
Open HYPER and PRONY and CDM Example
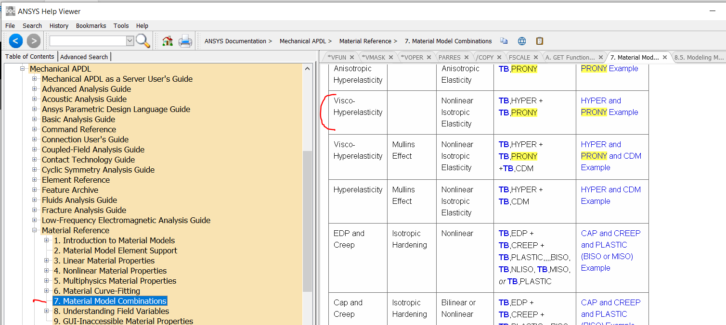coord(611,156)
